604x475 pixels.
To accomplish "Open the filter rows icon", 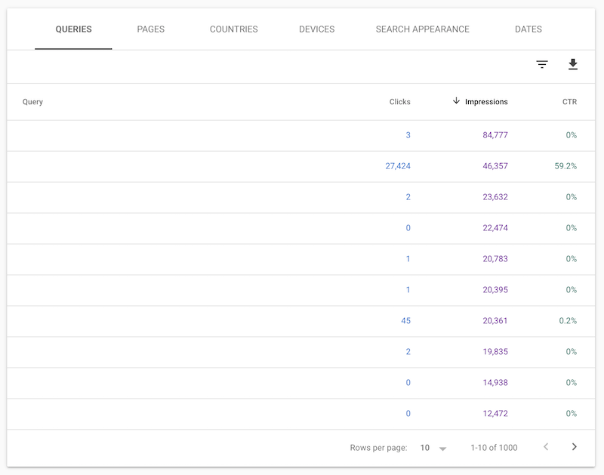I will (x=542, y=64).
